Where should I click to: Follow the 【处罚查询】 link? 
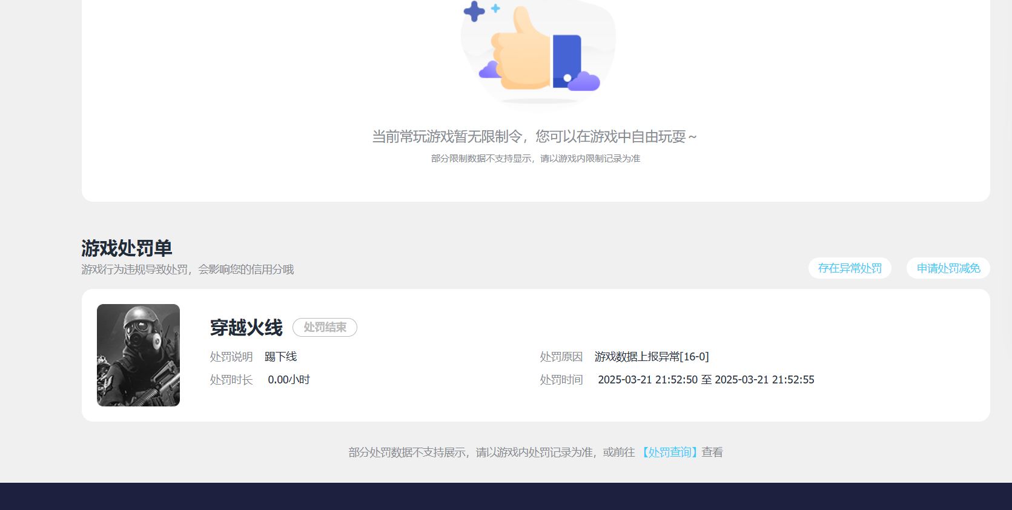669,452
